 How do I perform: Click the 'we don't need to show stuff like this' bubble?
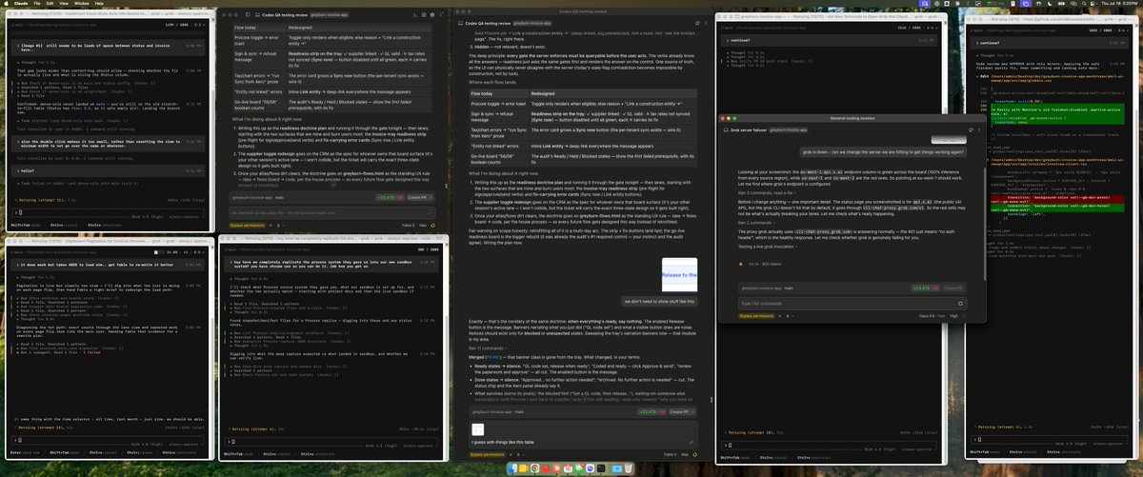(659, 301)
